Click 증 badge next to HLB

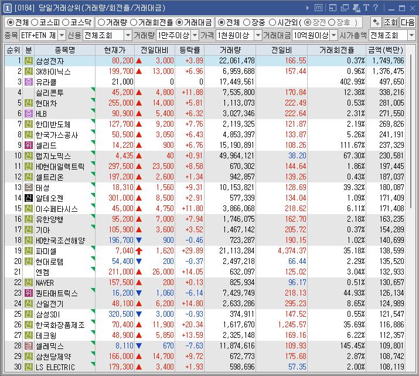[x=29, y=114]
